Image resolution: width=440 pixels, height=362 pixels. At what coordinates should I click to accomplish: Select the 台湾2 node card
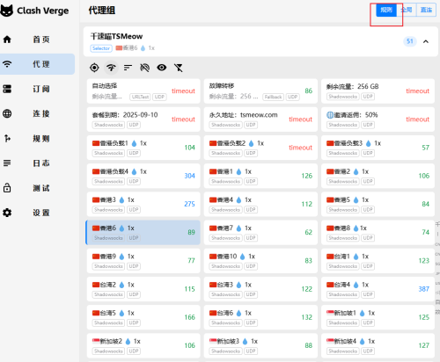tap(143, 289)
